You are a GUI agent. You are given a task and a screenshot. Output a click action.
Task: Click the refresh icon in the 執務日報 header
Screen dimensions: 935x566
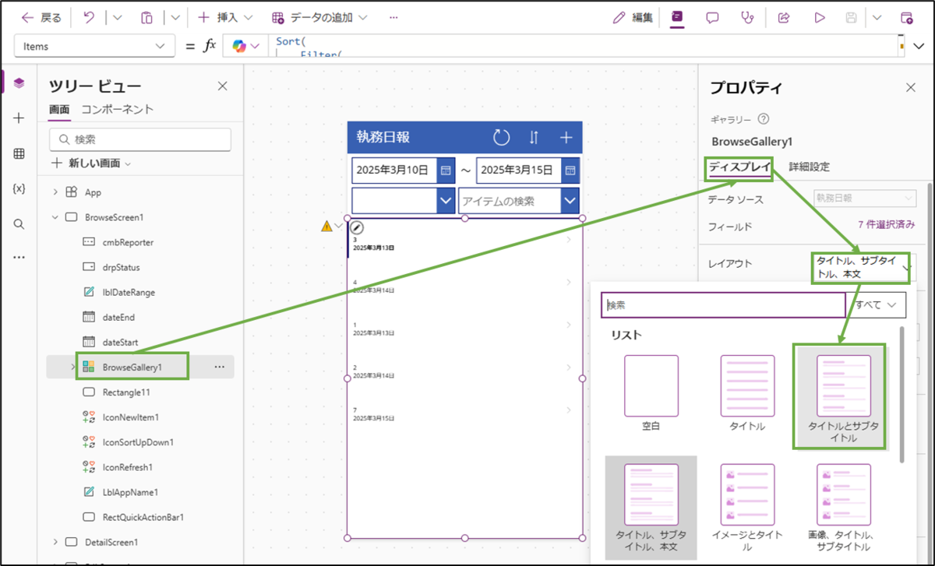(502, 138)
